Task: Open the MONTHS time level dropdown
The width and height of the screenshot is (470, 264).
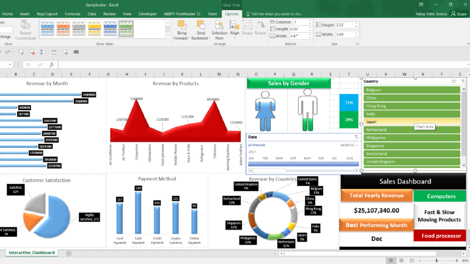Action: point(349,145)
